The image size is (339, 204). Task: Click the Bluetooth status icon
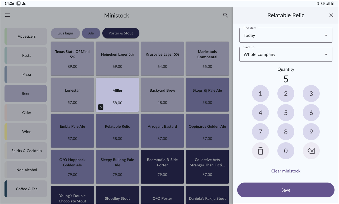point(318,3)
